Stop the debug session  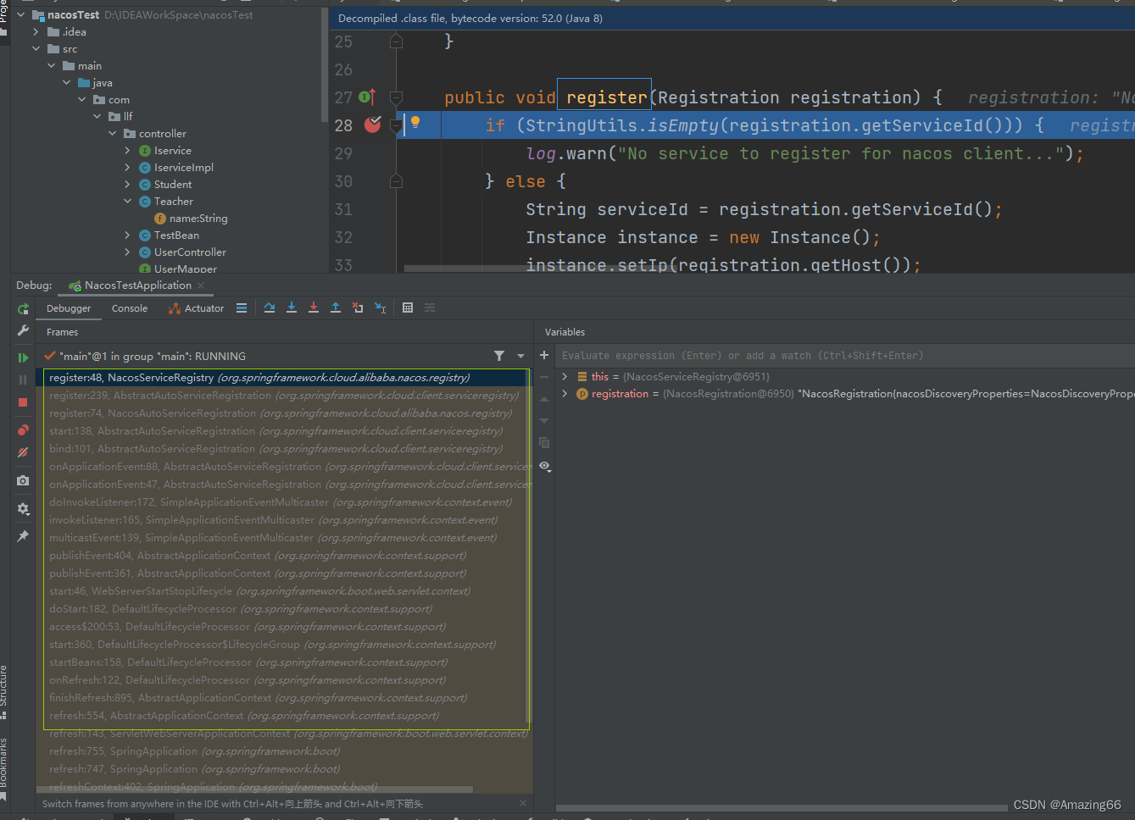[x=23, y=402]
